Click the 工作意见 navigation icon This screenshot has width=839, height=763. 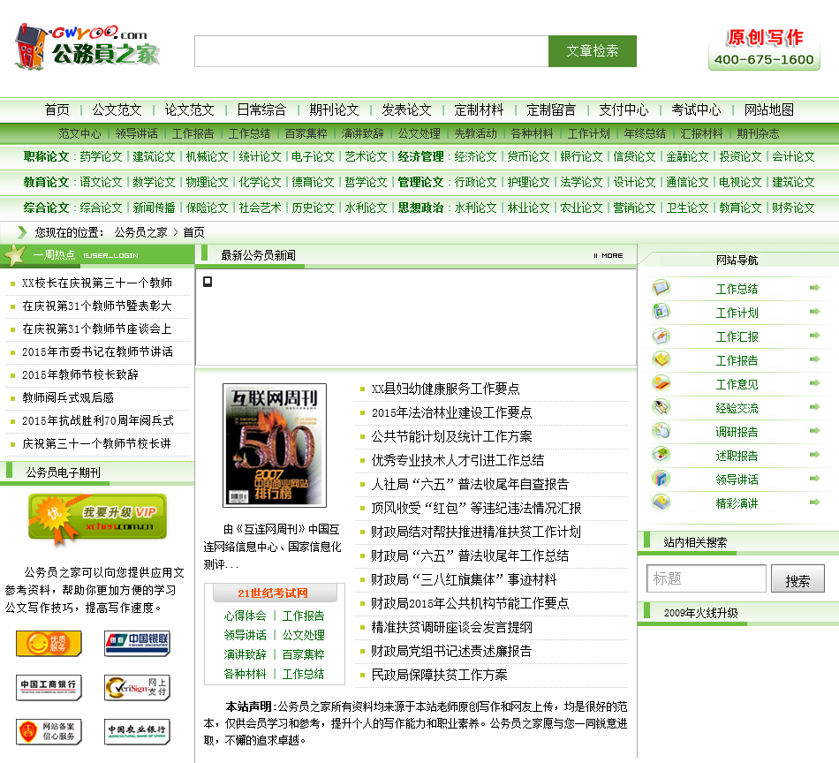click(x=661, y=383)
